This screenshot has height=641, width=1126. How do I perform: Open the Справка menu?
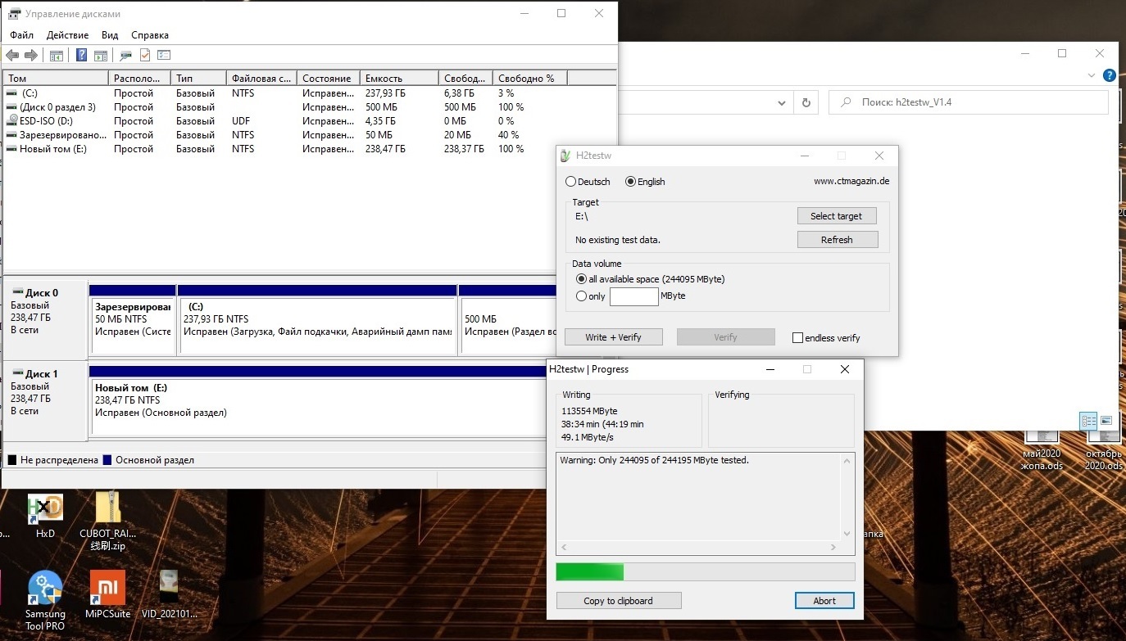pos(150,35)
